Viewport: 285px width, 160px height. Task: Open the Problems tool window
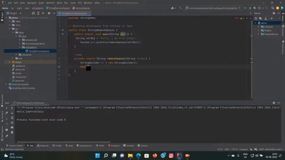coord(114,145)
